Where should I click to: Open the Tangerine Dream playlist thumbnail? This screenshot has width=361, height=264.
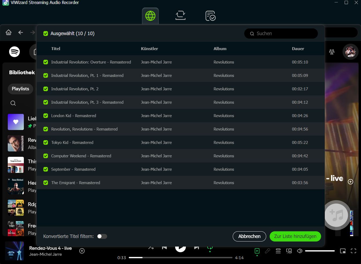[16, 165]
